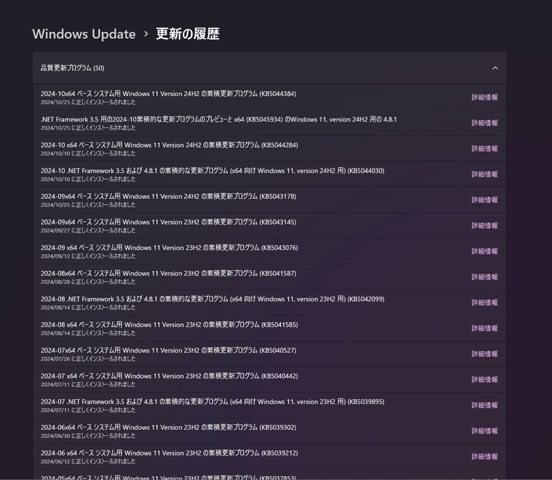Open 詳細情報 link for KB5041585

click(x=484, y=328)
